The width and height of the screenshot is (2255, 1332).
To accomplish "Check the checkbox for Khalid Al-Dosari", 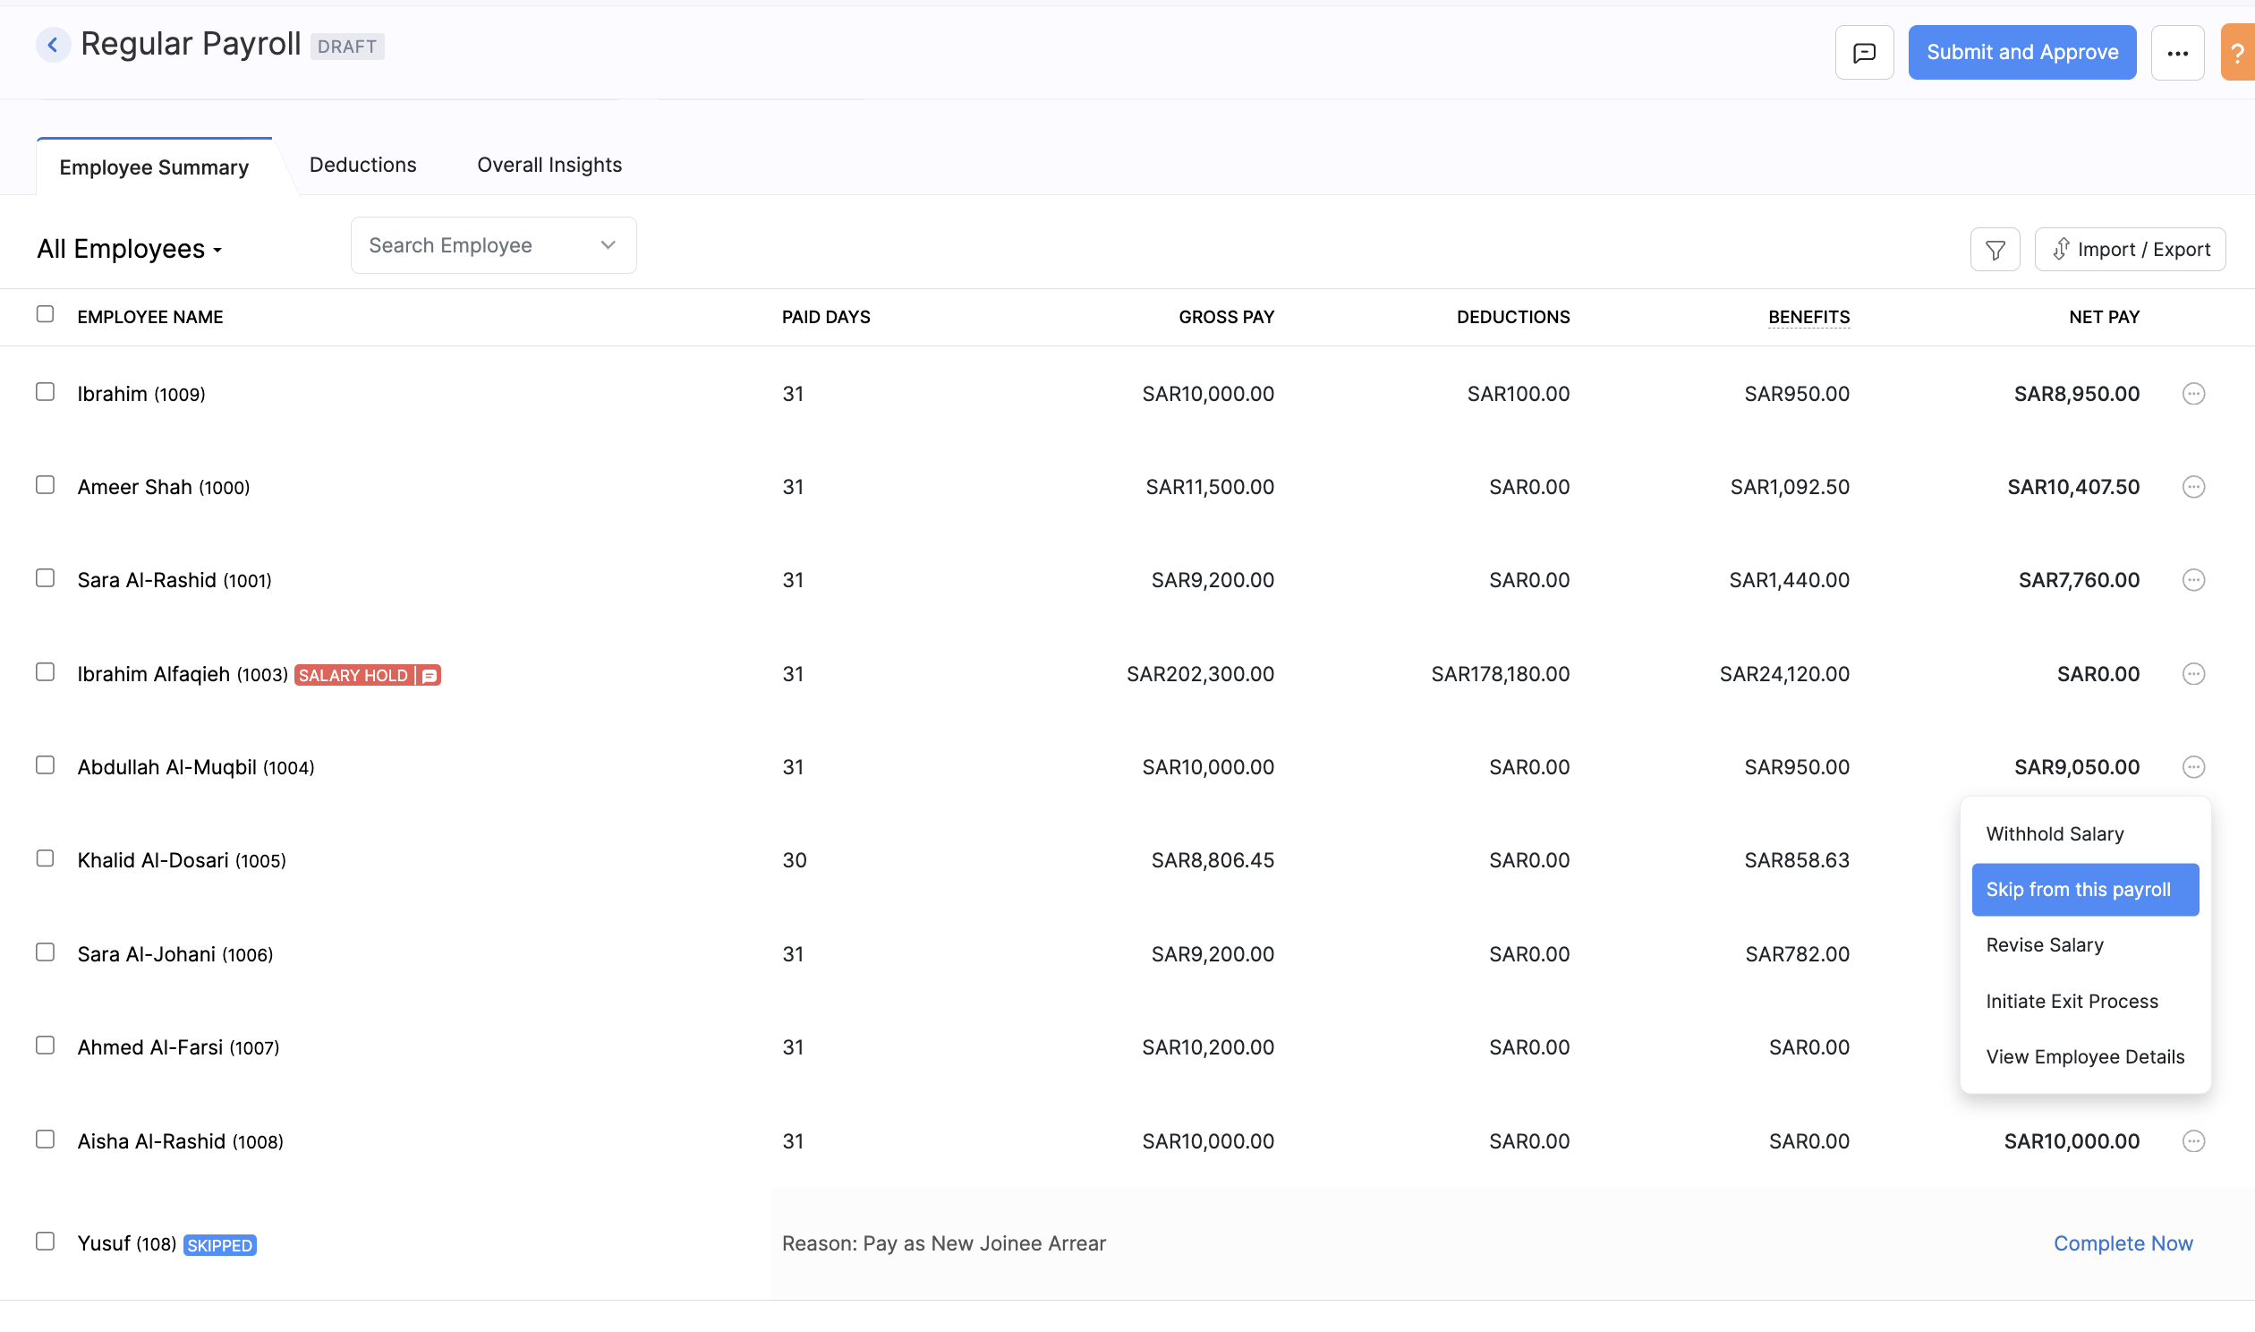I will 46,858.
